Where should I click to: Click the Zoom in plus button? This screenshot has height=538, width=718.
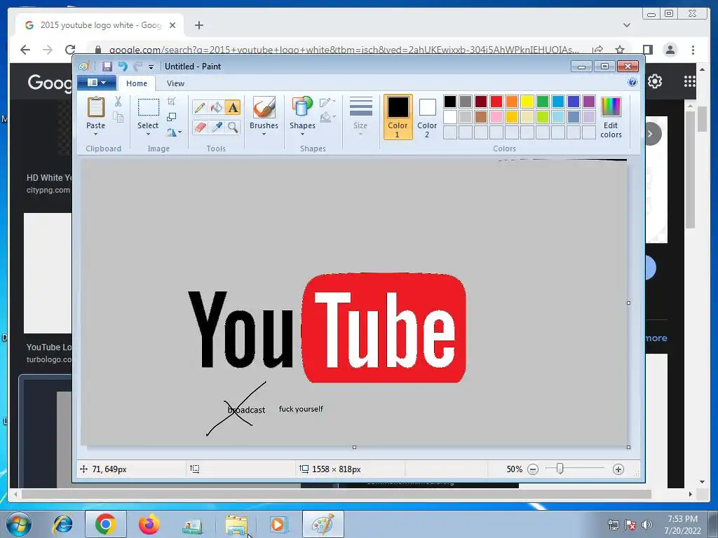coord(618,469)
